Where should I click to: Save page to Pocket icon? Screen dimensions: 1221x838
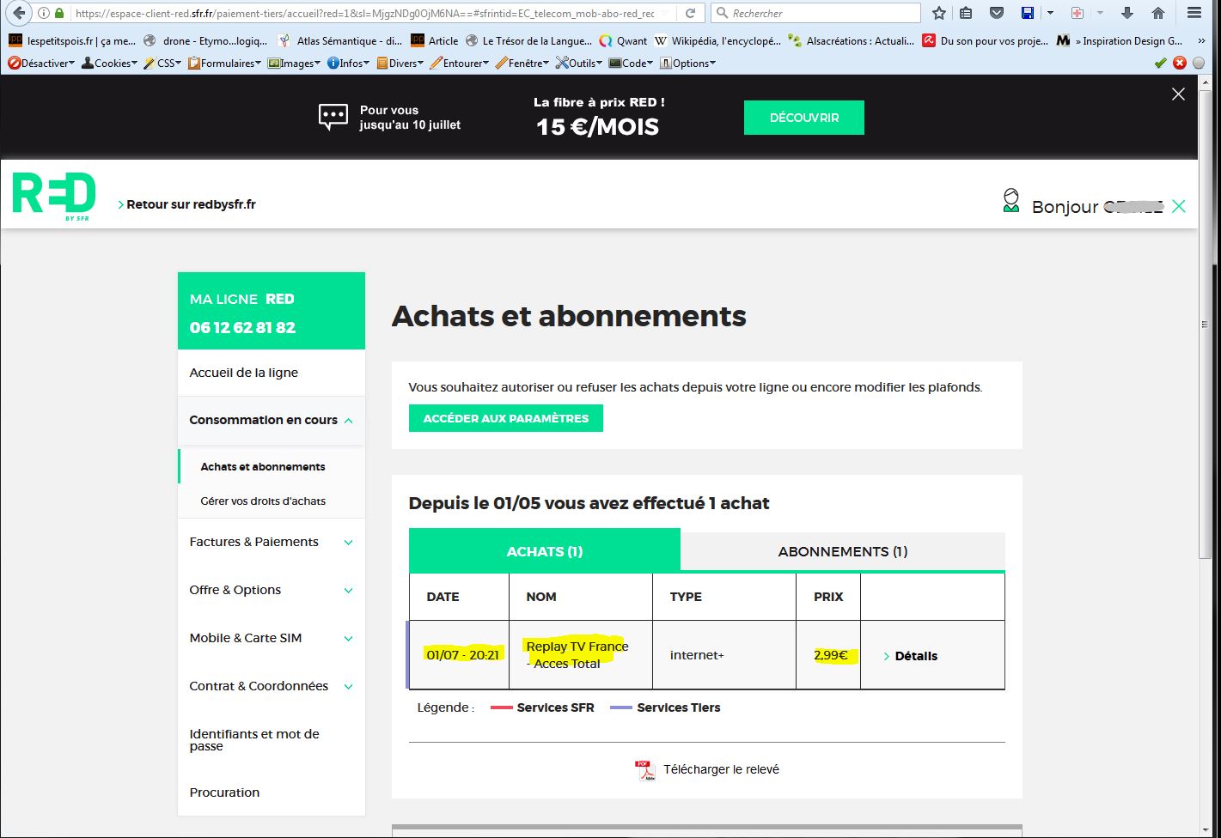click(997, 13)
